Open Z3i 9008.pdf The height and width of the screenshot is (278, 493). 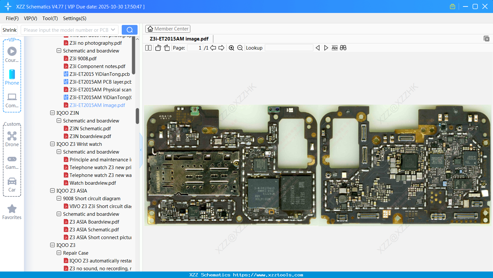[x=83, y=59]
